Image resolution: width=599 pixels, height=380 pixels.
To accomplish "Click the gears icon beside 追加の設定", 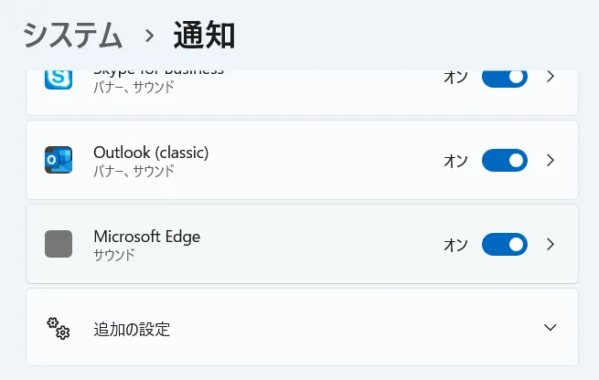I will [59, 328].
